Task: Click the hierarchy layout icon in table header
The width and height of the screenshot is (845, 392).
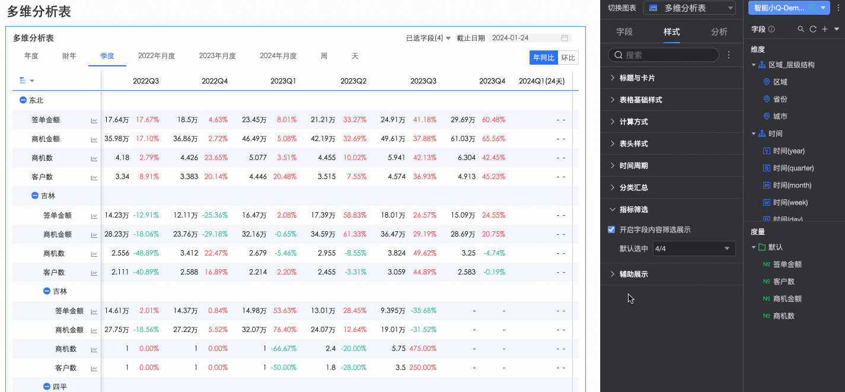Action: [23, 81]
